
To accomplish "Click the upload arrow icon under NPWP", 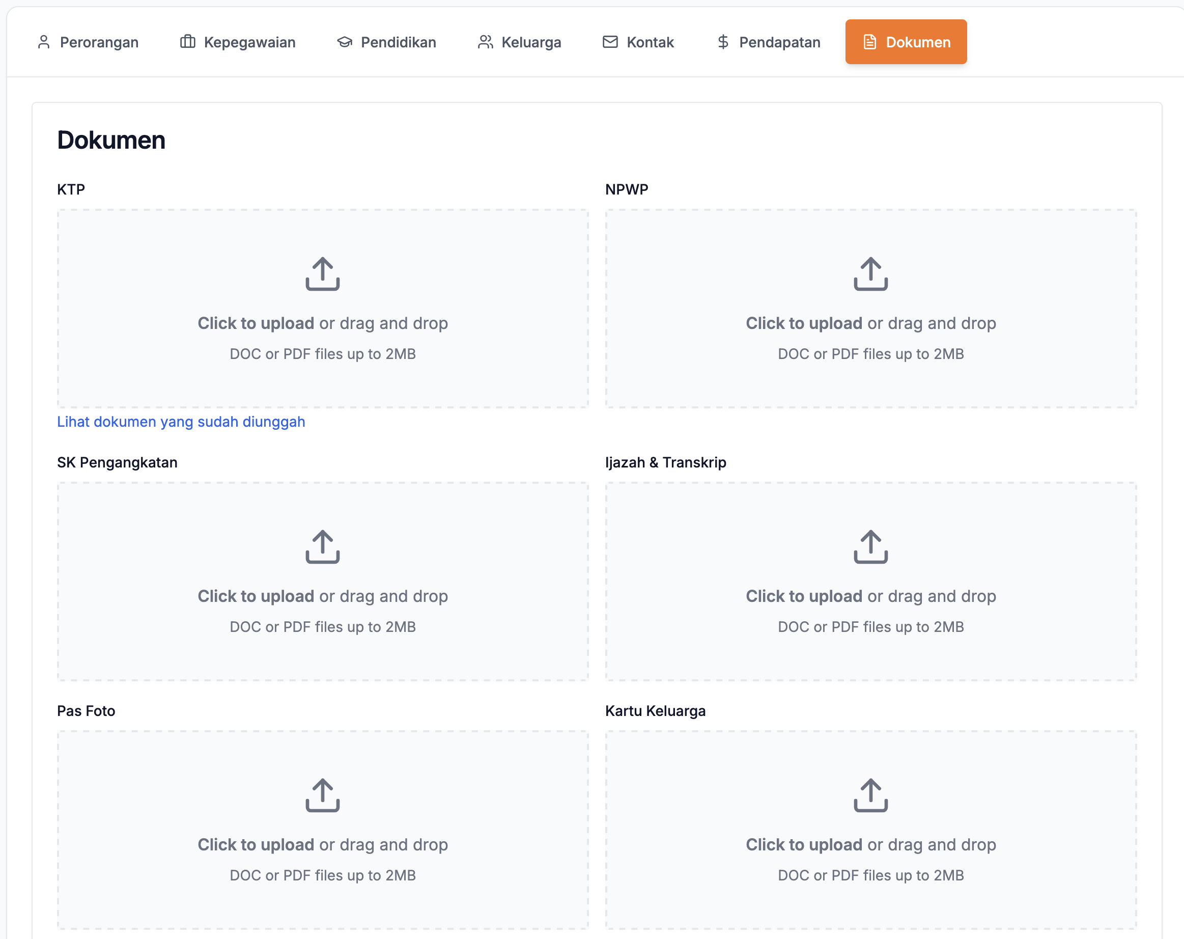I will pyautogui.click(x=870, y=273).
